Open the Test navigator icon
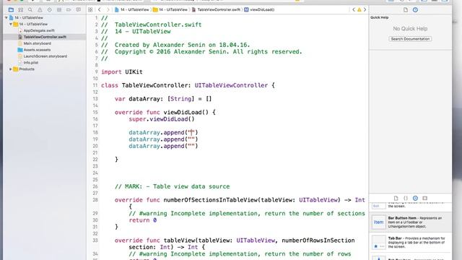The height and width of the screenshot is (260, 462). pos(50,9)
